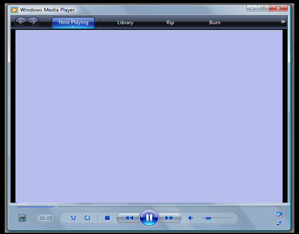Toggle repeat mode
Image resolution: width=299 pixels, height=234 pixels.
[87, 218]
